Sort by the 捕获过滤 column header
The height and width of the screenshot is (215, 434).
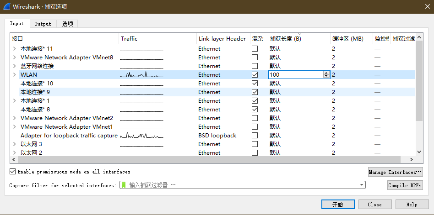pyautogui.click(x=403, y=39)
